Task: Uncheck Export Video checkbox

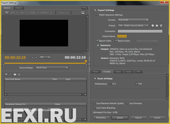Action: click(97, 41)
